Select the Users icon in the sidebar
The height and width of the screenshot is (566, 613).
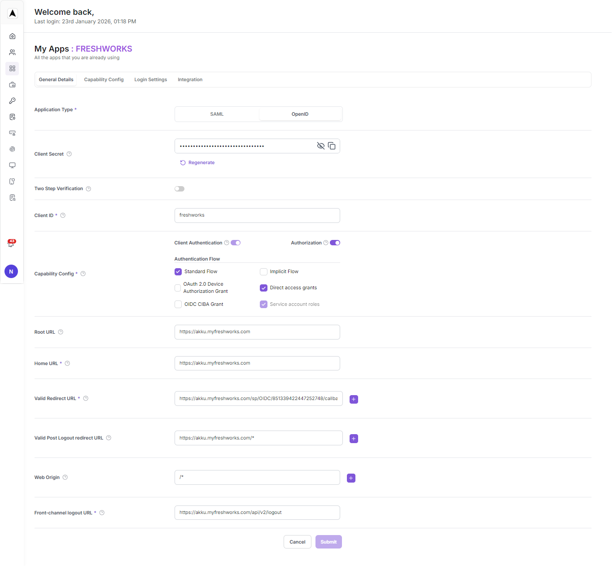[x=12, y=52]
